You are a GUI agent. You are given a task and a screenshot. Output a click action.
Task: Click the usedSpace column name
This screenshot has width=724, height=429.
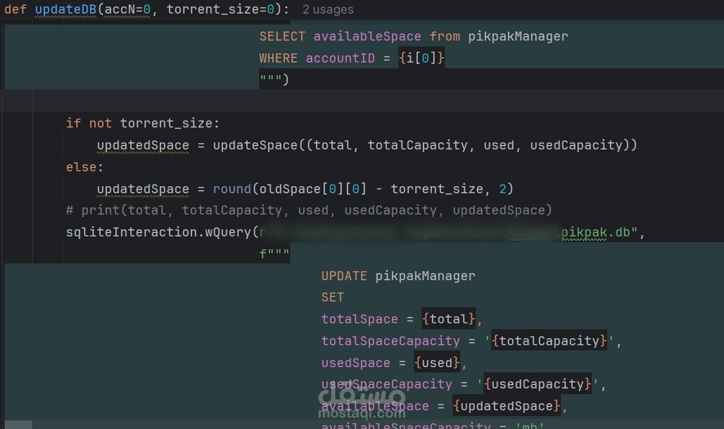[x=355, y=363]
